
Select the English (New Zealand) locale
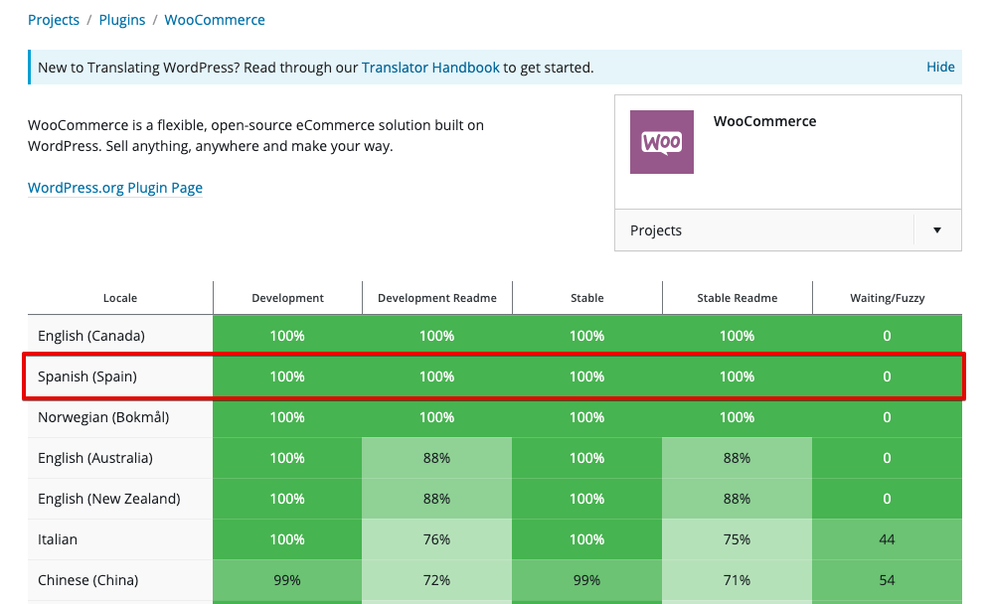[x=109, y=499]
